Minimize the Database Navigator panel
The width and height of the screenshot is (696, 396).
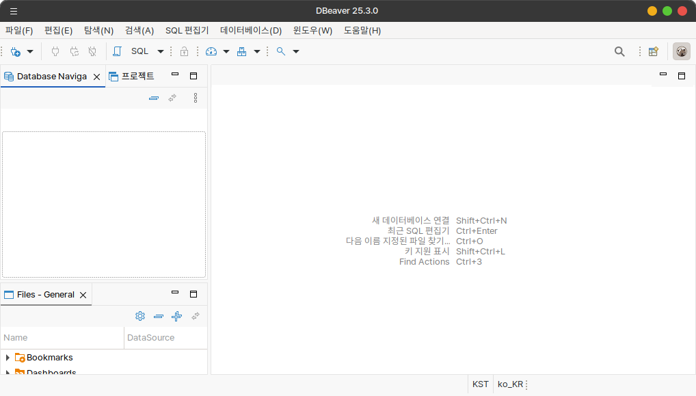coord(175,75)
